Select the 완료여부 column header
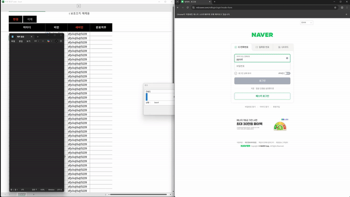 pyautogui.click(x=101, y=27)
